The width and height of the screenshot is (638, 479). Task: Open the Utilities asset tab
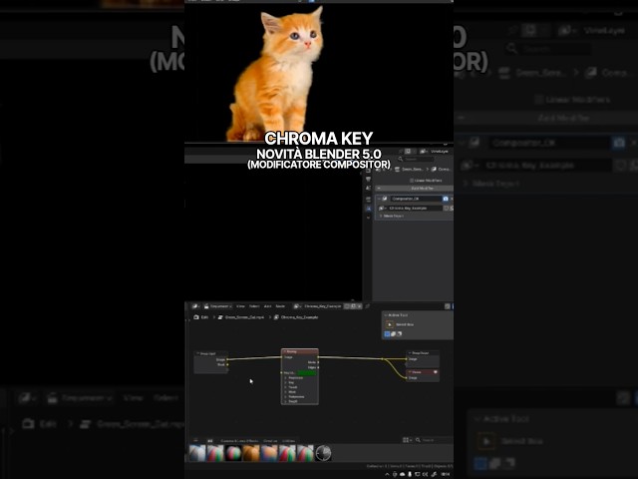[x=288, y=441]
